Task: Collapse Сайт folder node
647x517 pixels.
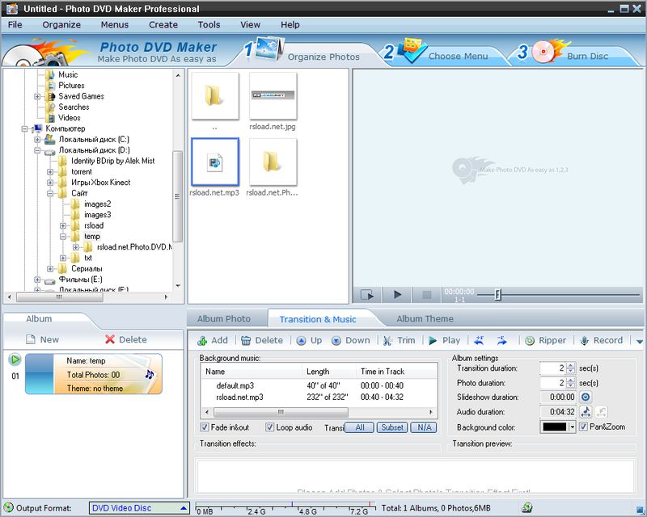Action: [50, 193]
